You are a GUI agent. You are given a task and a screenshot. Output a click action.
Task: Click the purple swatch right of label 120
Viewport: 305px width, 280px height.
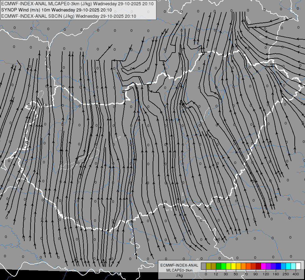coord(269,266)
